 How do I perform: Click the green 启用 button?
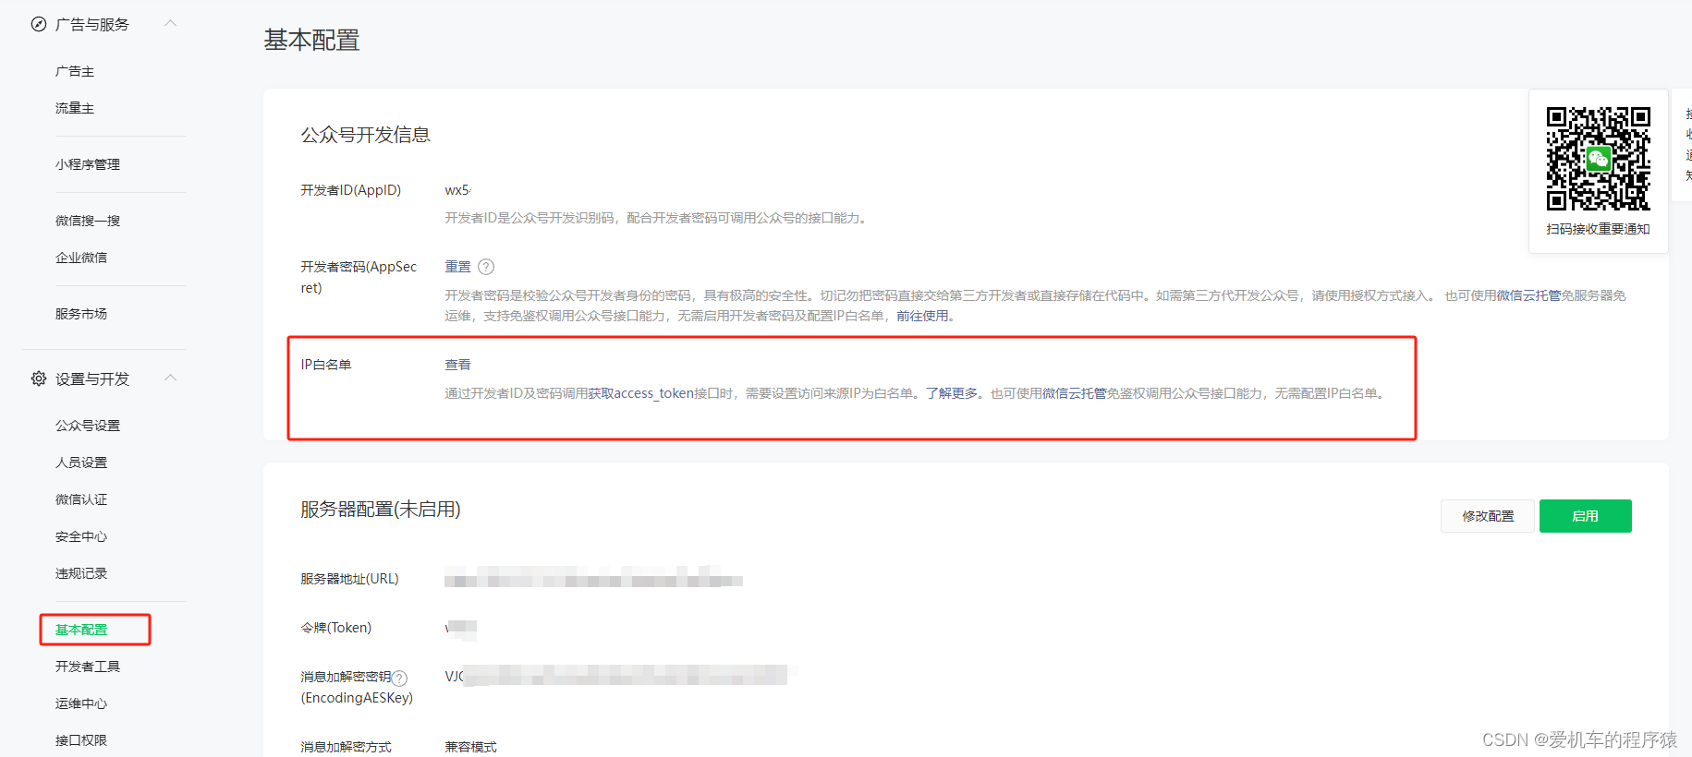(1586, 516)
